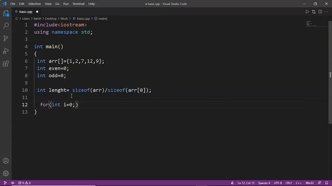
Task: Open the Extensions view
Action: click(6, 64)
